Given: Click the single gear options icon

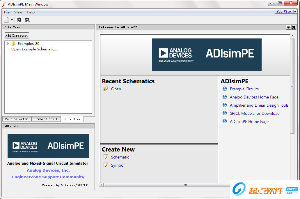Looking at the screenshot, I should click(x=19, y=20).
